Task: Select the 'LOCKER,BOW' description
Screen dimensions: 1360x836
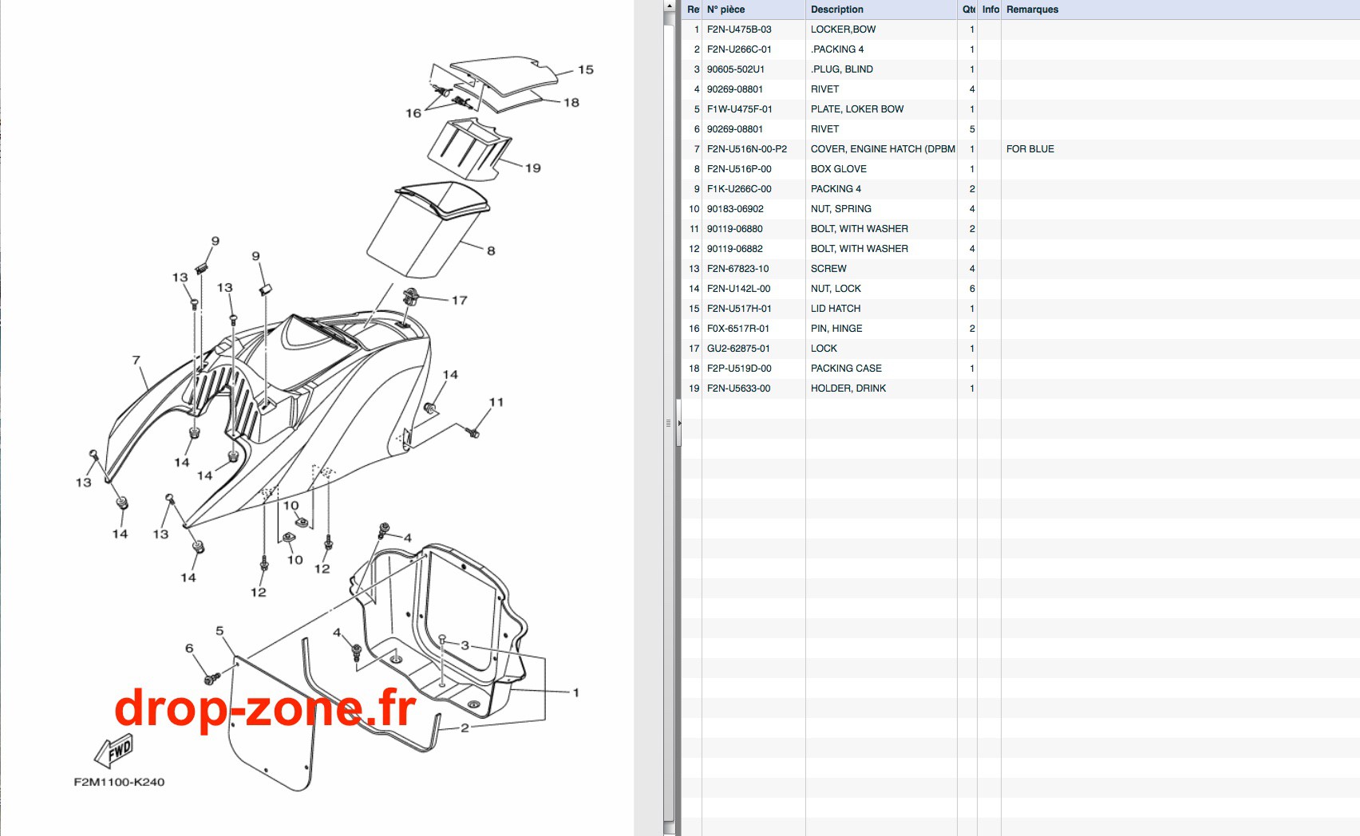Action: 843,30
